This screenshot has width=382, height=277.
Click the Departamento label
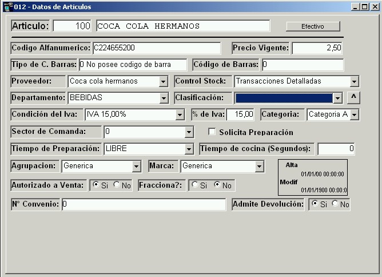click(38, 97)
